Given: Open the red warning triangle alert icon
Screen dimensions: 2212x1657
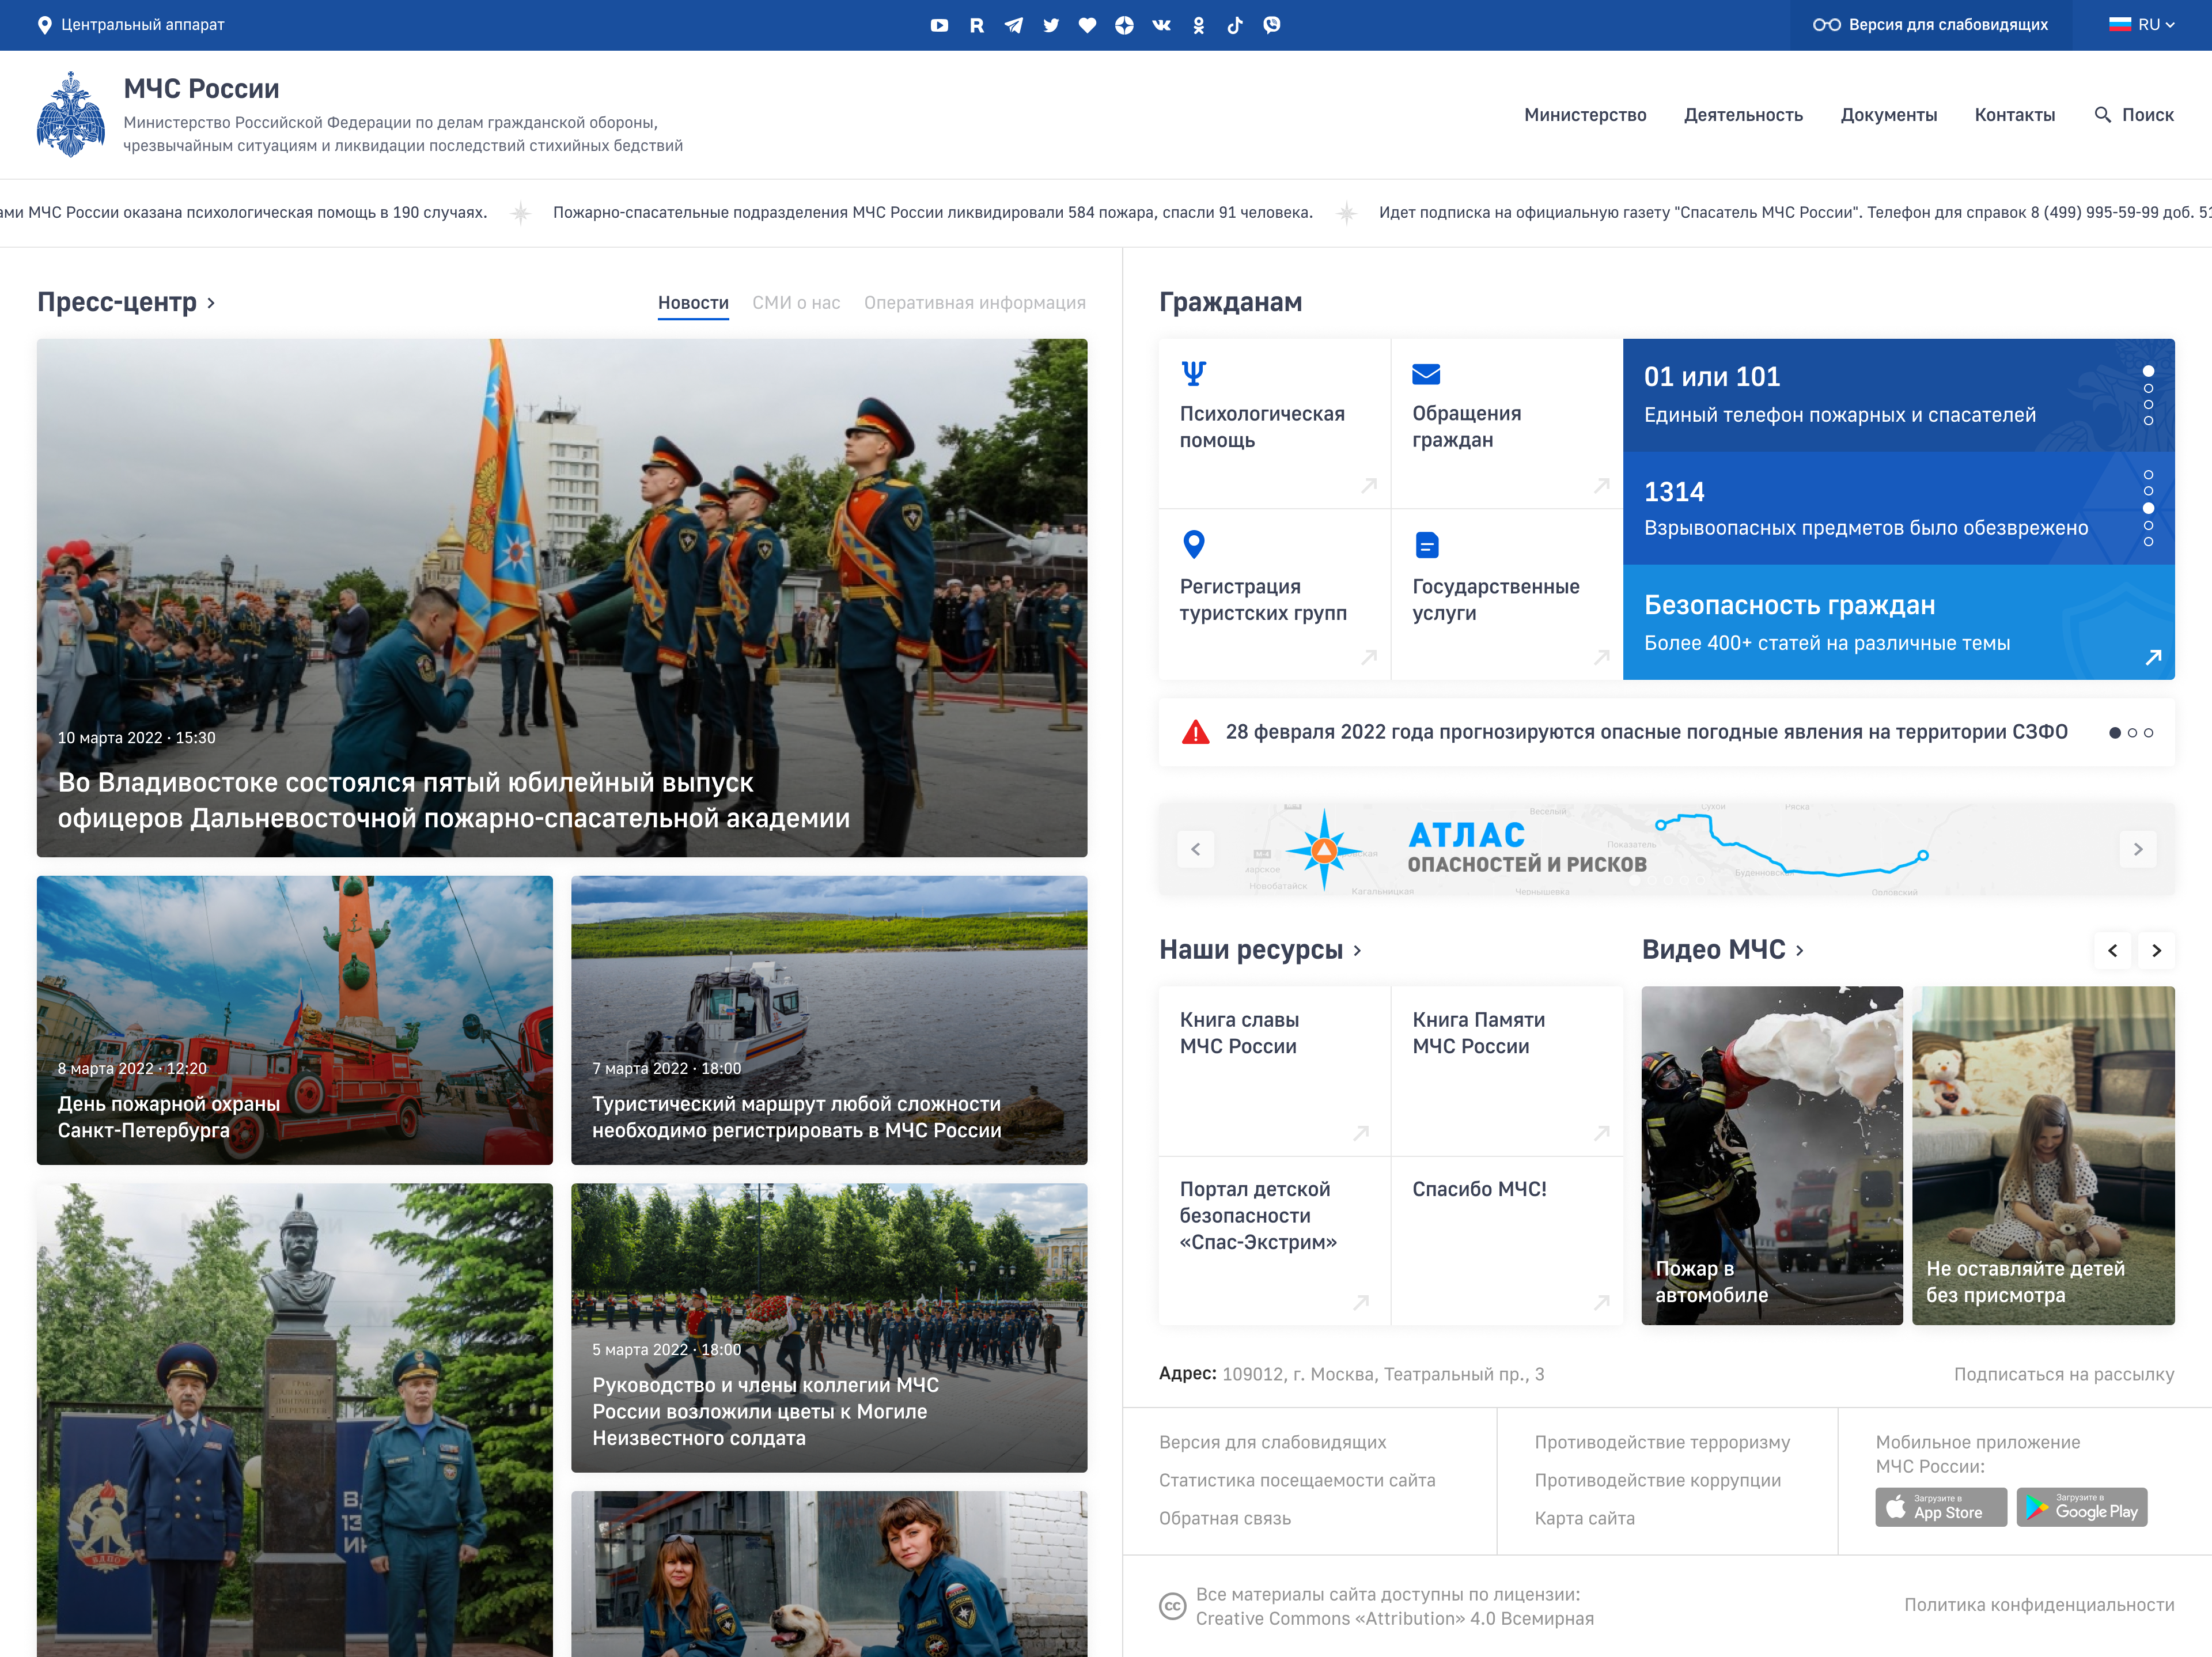Looking at the screenshot, I should pos(1195,732).
